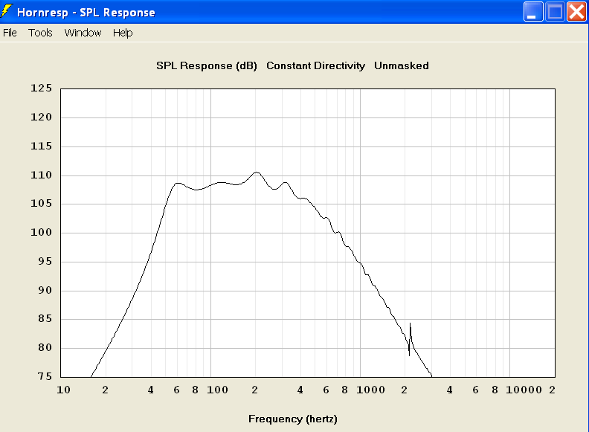This screenshot has height=432, width=589.
Task: Click the 'Constant Directivity' label
Action: point(315,65)
